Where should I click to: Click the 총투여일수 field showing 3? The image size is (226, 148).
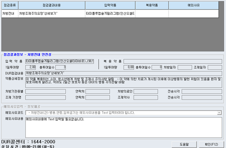click(x=61, y=67)
